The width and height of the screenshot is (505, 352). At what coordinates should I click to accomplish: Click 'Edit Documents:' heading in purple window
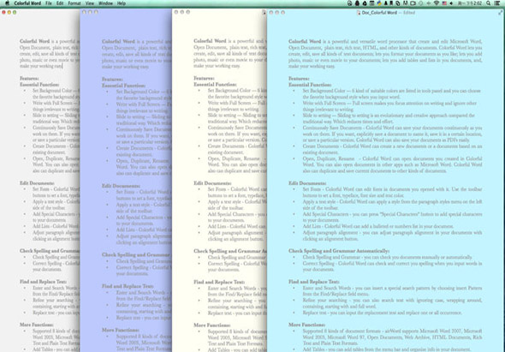click(x=121, y=186)
